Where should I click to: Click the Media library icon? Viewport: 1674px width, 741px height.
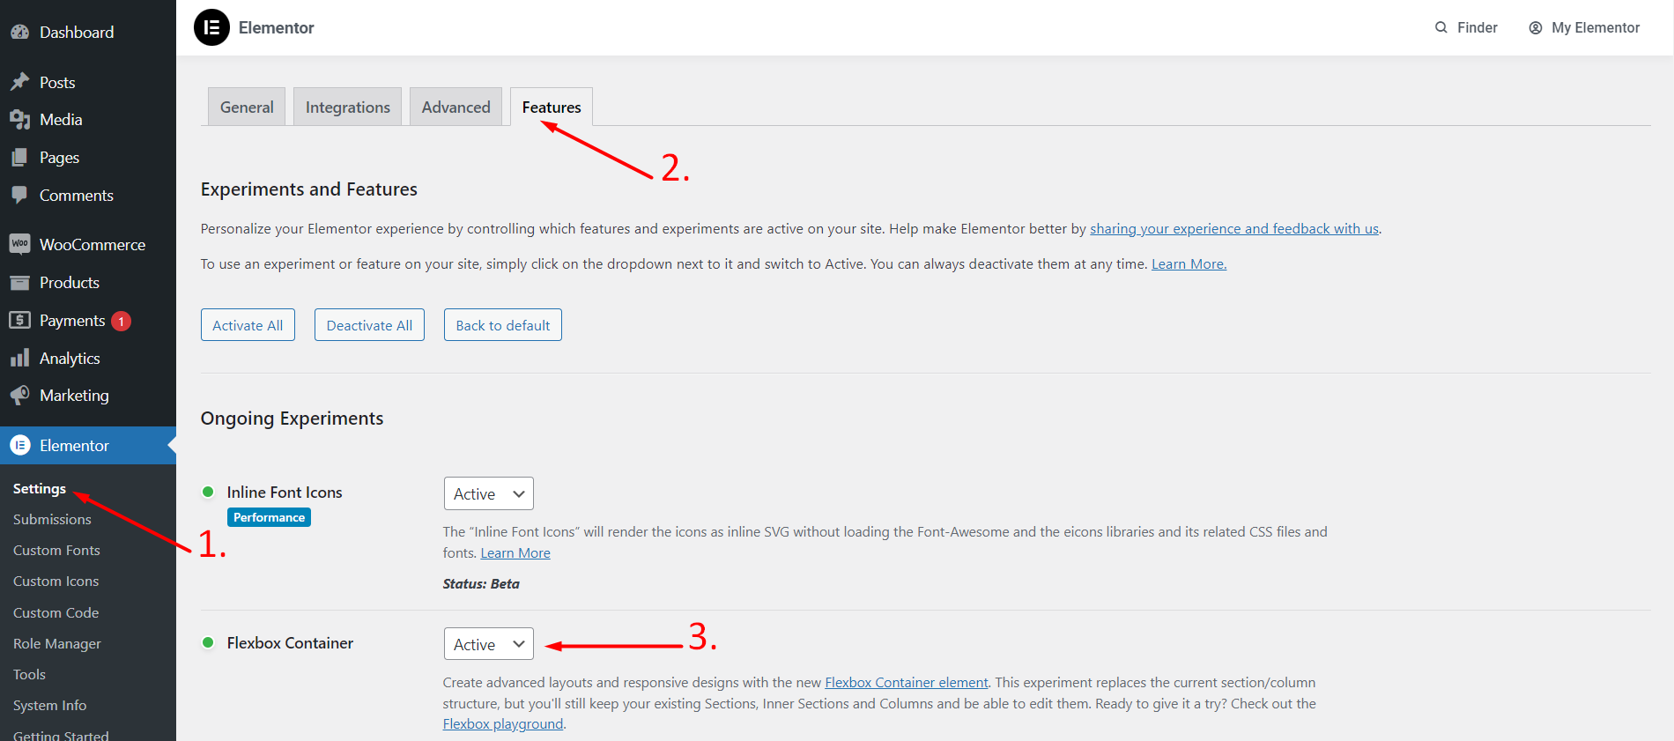19,119
